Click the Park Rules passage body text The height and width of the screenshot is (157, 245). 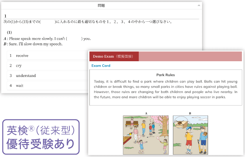click(165, 89)
